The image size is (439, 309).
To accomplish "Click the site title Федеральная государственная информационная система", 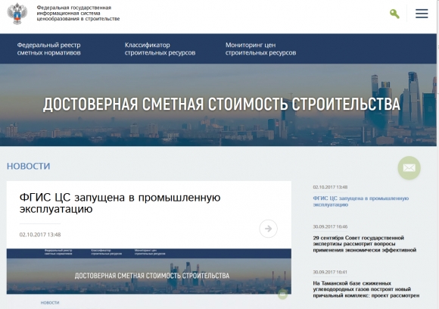I will tap(78, 13).
